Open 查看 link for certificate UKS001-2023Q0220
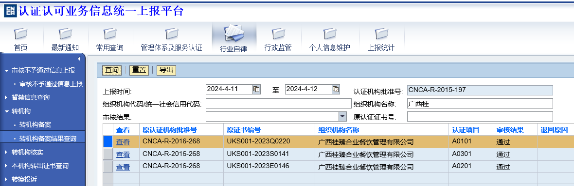 click(123, 142)
